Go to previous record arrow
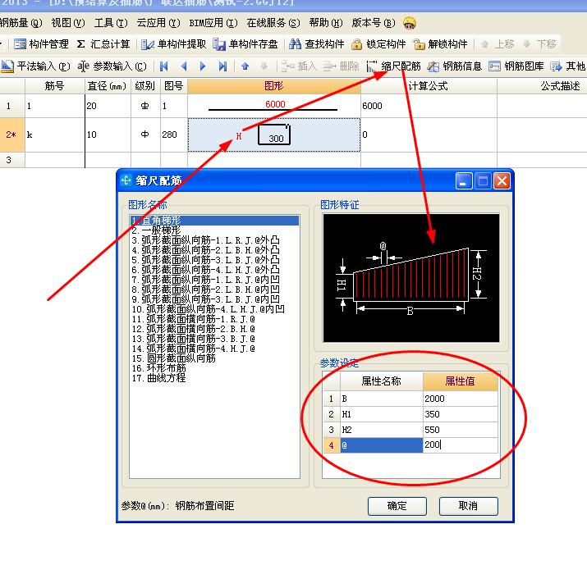The image size is (587, 579). click(x=183, y=66)
